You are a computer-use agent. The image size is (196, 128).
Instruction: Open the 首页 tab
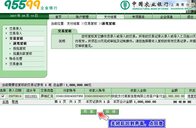pyautogui.click(x=58, y=17)
